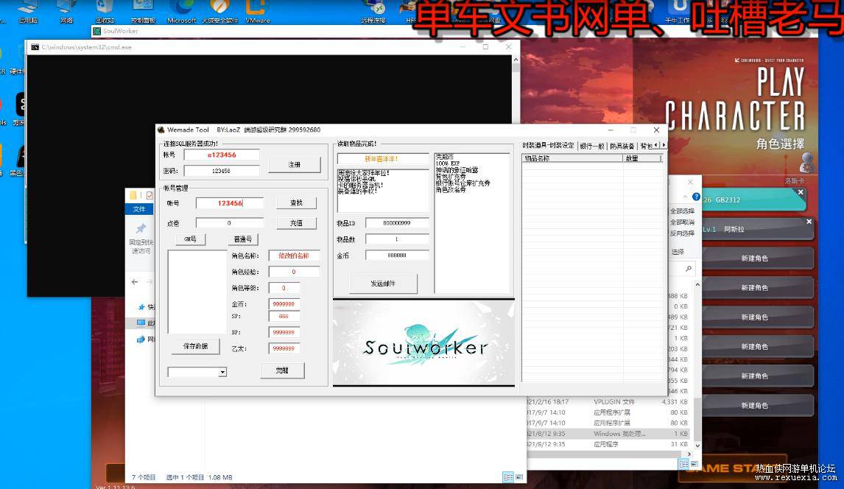The height and width of the screenshot is (489, 844).
Task: Focus the SP value field 666
Action: coord(284,317)
